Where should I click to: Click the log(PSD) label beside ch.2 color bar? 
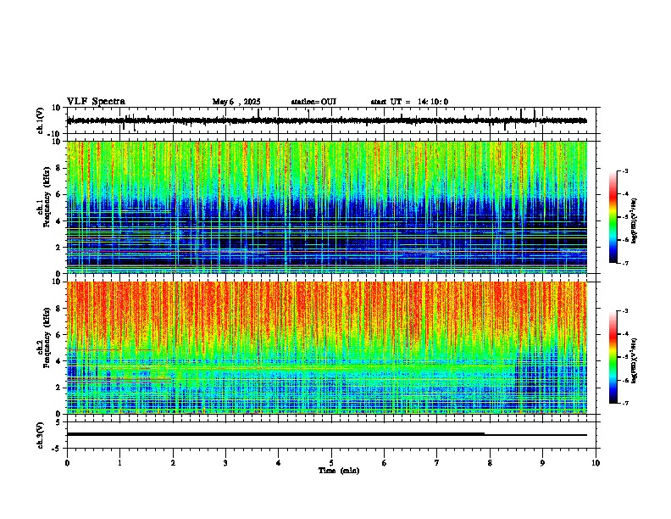(635, 360)
